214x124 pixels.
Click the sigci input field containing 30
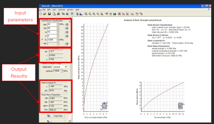tap(52, 24)
